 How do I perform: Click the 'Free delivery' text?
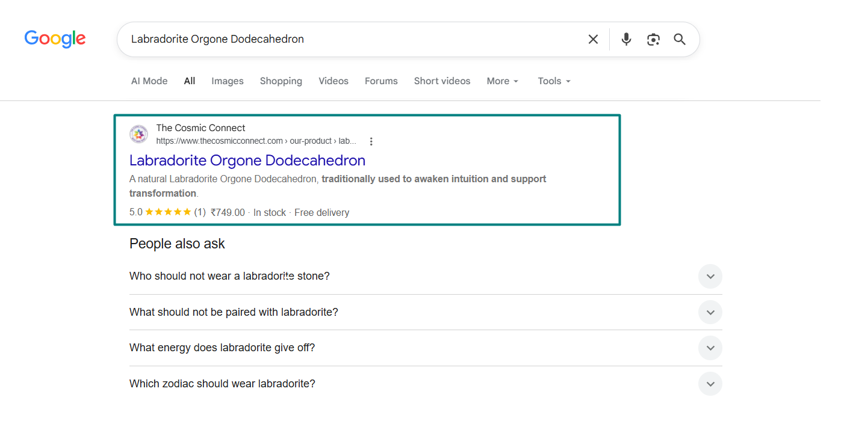point(321,212)
